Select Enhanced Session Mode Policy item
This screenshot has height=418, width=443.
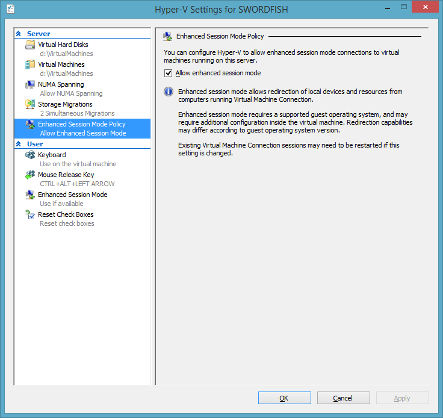tap(82, 129)
